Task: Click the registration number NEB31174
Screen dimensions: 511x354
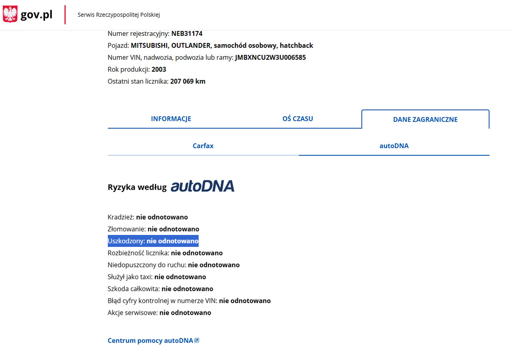Action: [187, 34]
